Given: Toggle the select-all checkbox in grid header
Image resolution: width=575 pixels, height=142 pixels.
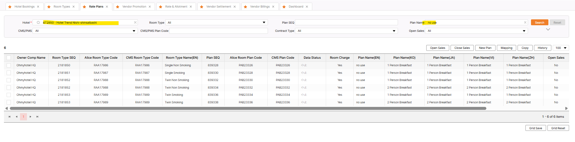Looking at the screenshot, I should (x=9, y=58).
